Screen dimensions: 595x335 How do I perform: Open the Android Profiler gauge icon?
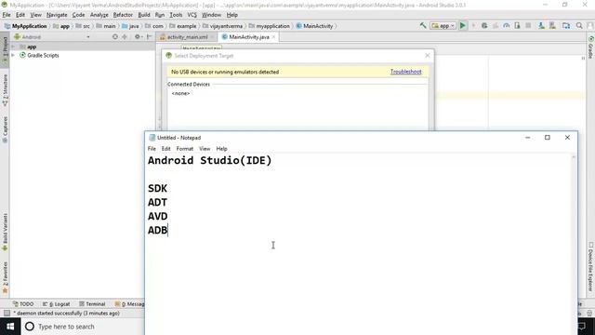506,26
